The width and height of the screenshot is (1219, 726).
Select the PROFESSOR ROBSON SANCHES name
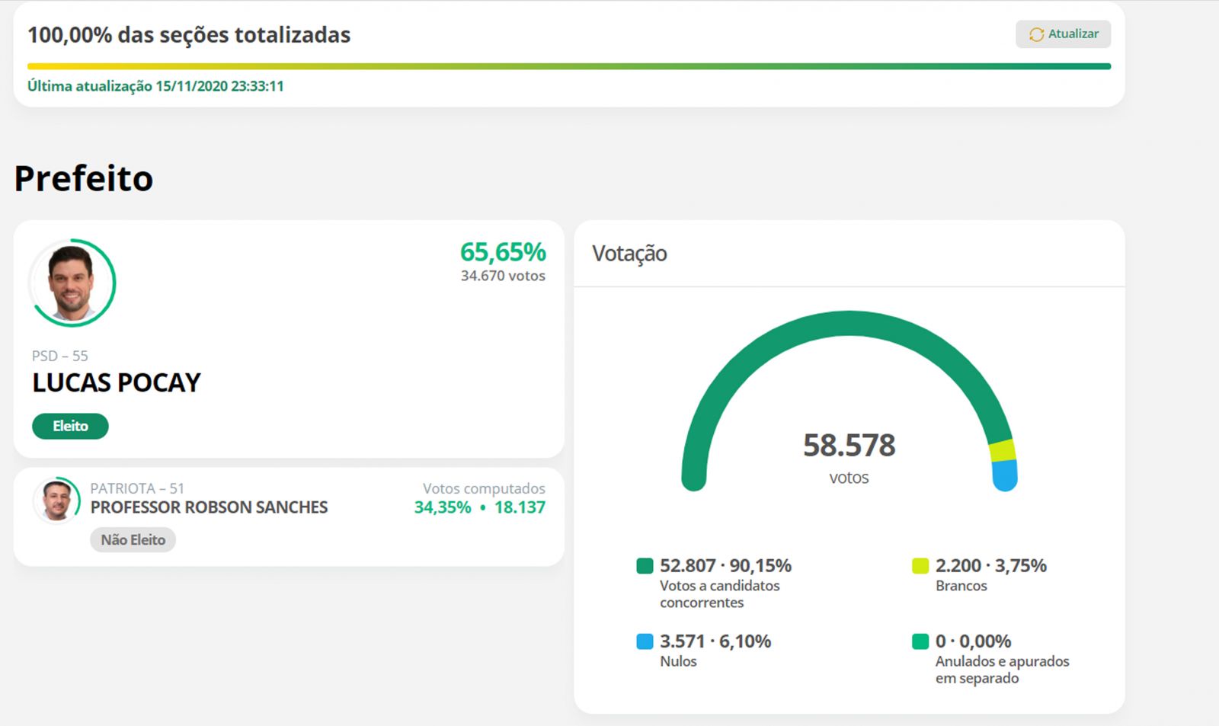pyautogui.click(x=209, y=507)
